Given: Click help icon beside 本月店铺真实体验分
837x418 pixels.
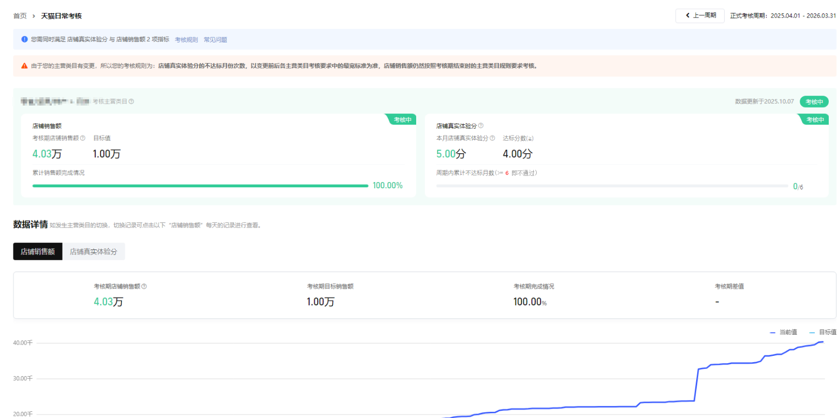Looking at the screenshot, I should 492,138.
